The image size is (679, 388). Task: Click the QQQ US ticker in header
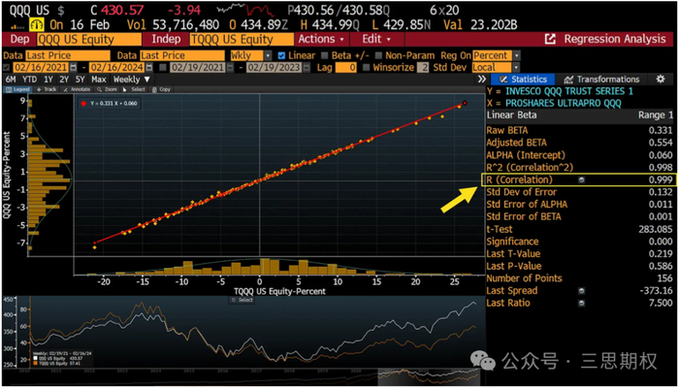click(27, 10)
